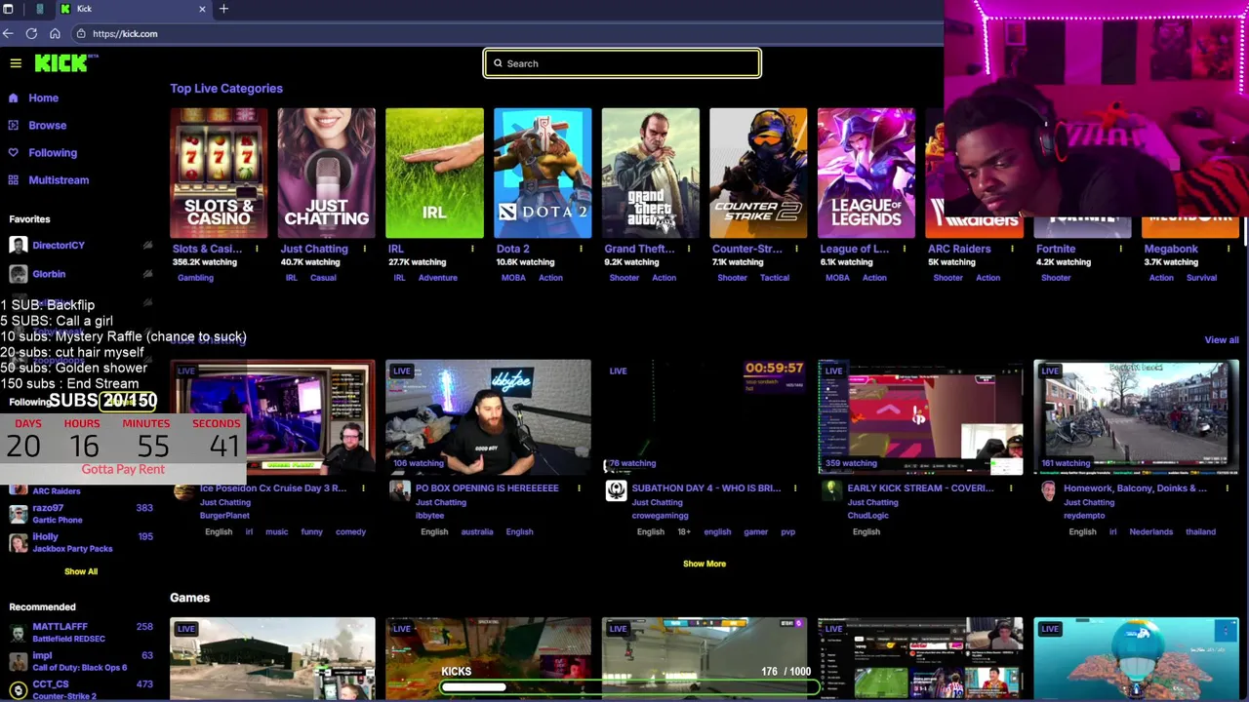This screenshot has width=1249, height=702.
Task: Show all followed channels
Action: (x=81, y=571)
